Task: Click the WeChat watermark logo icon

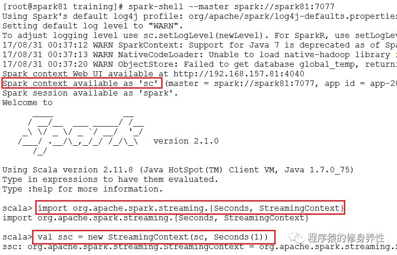Action: click(x=297, y=237)
